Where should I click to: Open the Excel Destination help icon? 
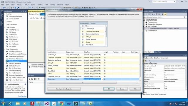(x=25, y=84)
